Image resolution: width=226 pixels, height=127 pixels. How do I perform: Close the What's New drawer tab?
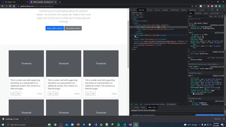point(157,107)
